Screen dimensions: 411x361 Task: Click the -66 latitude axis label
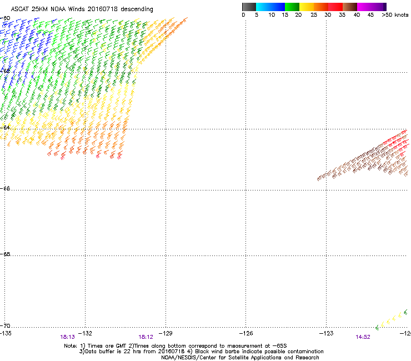click(x=5, y=188)
